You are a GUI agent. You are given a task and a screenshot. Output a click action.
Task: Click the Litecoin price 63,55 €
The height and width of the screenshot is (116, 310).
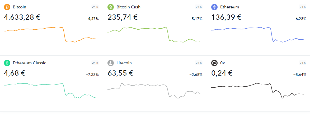click(x=120, y=73)
